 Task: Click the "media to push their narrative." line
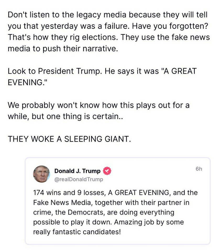tap(62, 48)
